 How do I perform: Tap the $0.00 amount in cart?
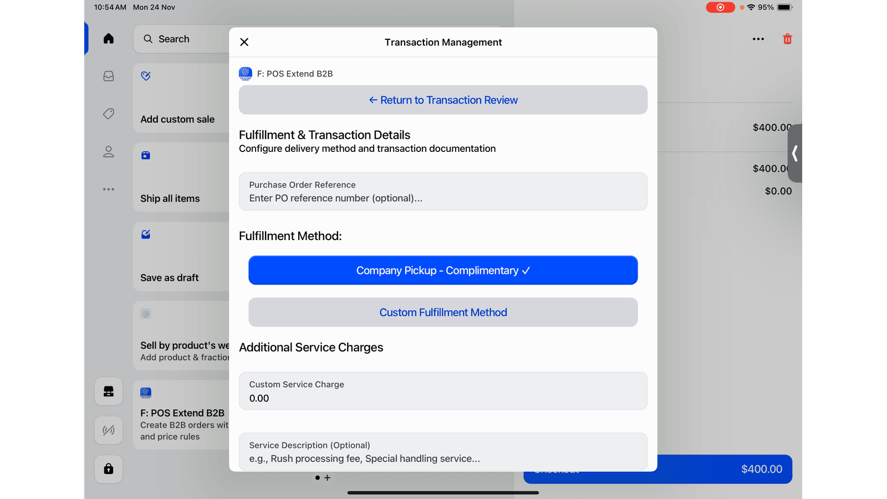point(778,191)
